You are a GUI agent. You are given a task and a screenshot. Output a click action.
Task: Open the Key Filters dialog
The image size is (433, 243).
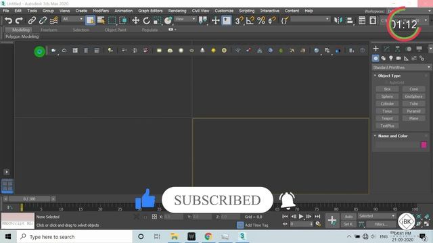coord(381,224)
